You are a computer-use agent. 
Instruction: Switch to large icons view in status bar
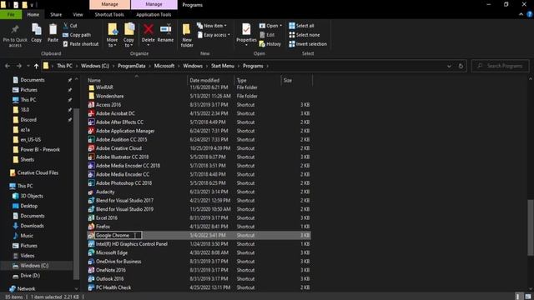click(x=528, y=297)
